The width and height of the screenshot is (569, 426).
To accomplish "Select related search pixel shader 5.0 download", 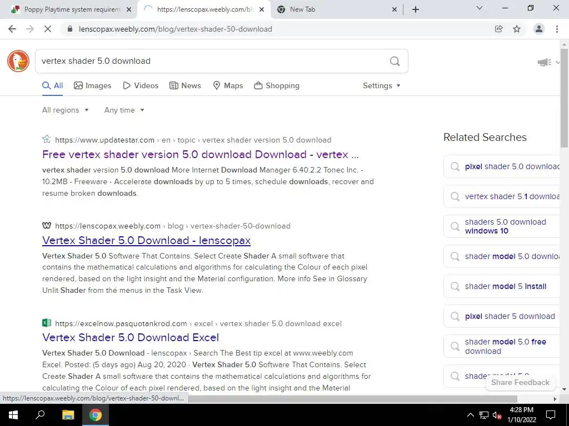I will [x=502, y=166].
